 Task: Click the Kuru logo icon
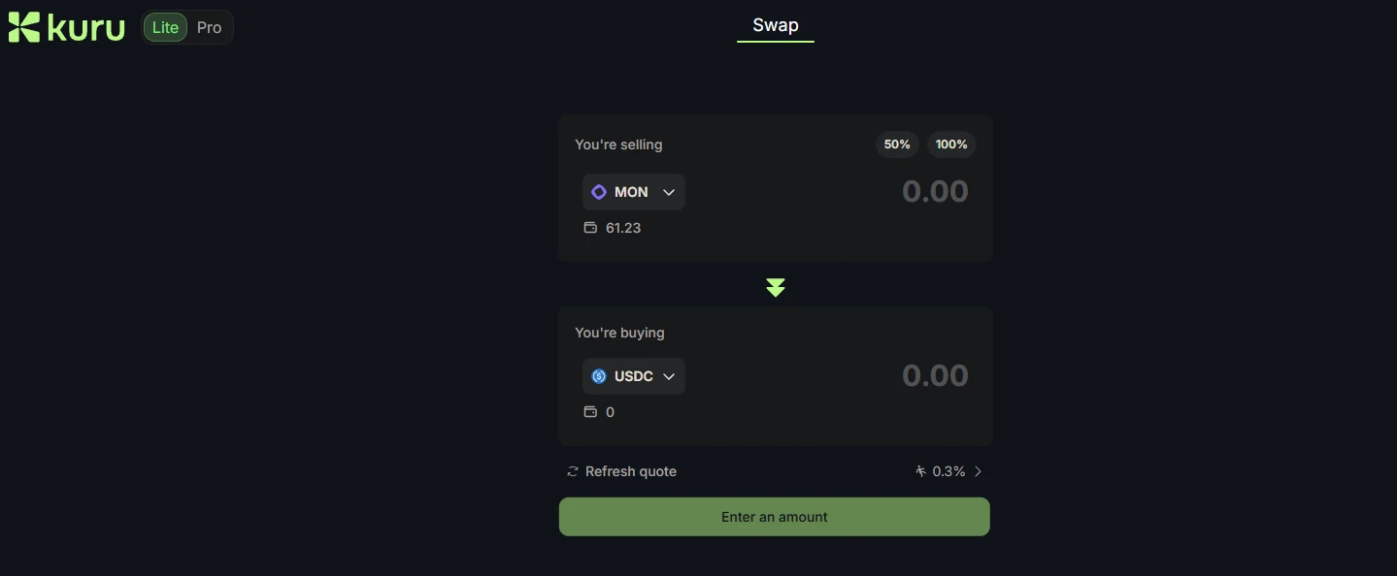click(x=24, y=27)
